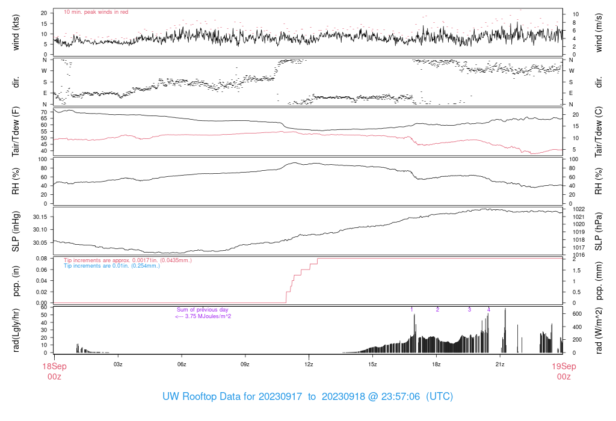Click the blue tip increments 0.01in. note
Screen dimensions: 616x421
pos(112,266)
